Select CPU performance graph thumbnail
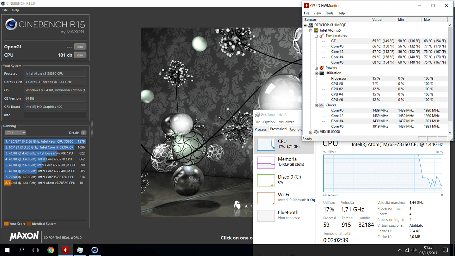This screenshot has width=455, height=256. point(266,144)
